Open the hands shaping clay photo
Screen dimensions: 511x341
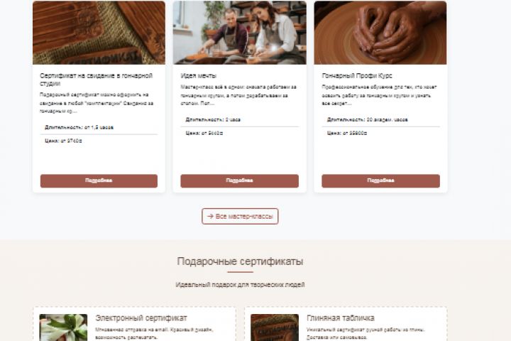[x=380, y=33]
